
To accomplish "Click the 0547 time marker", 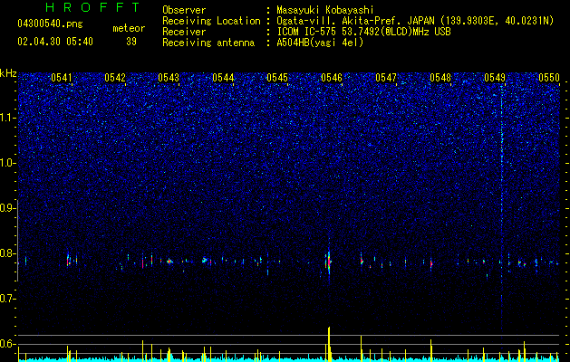I will click(x=386, y=77).
